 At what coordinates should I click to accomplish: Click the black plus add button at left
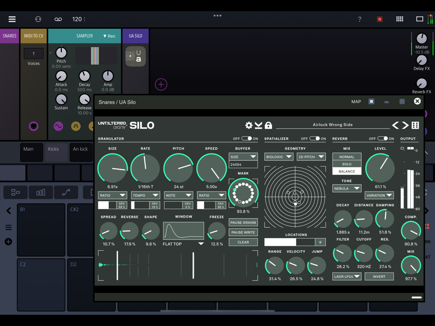tap(8, 242)
